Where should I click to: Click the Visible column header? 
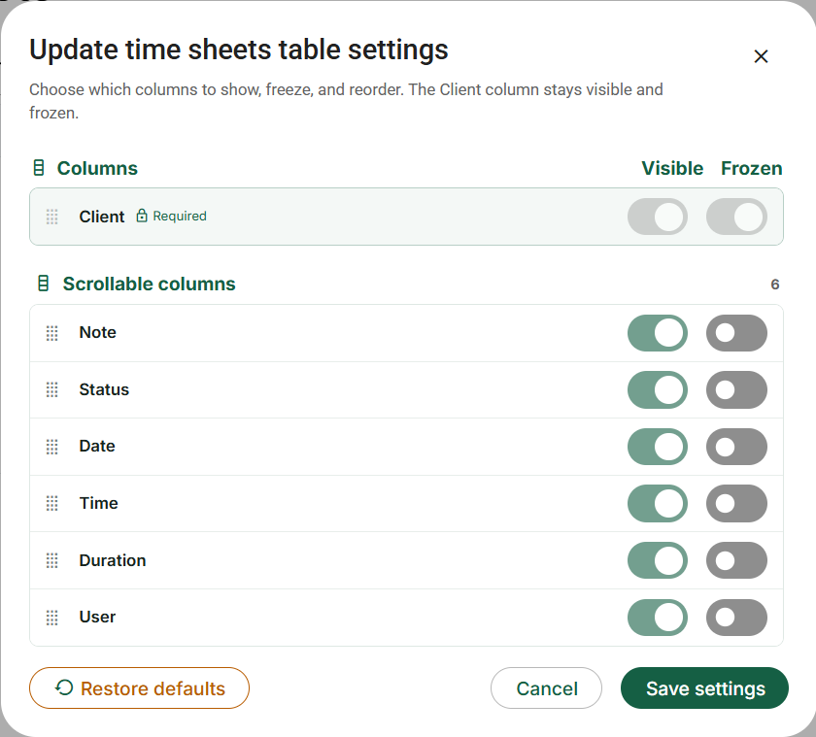[x=672, y=168]
